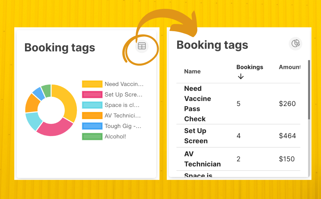Switch to pie chart view icon
321x199 pixels.
coord(295,43)
